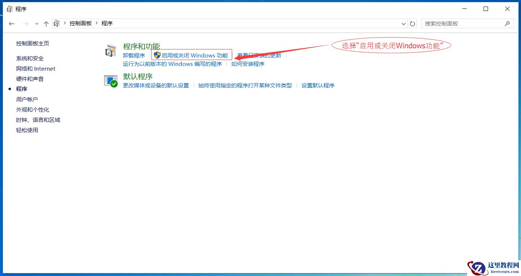Click the 程序和功能 icon
Viewport: 521px width, 276px height.
tap(111, 51)
